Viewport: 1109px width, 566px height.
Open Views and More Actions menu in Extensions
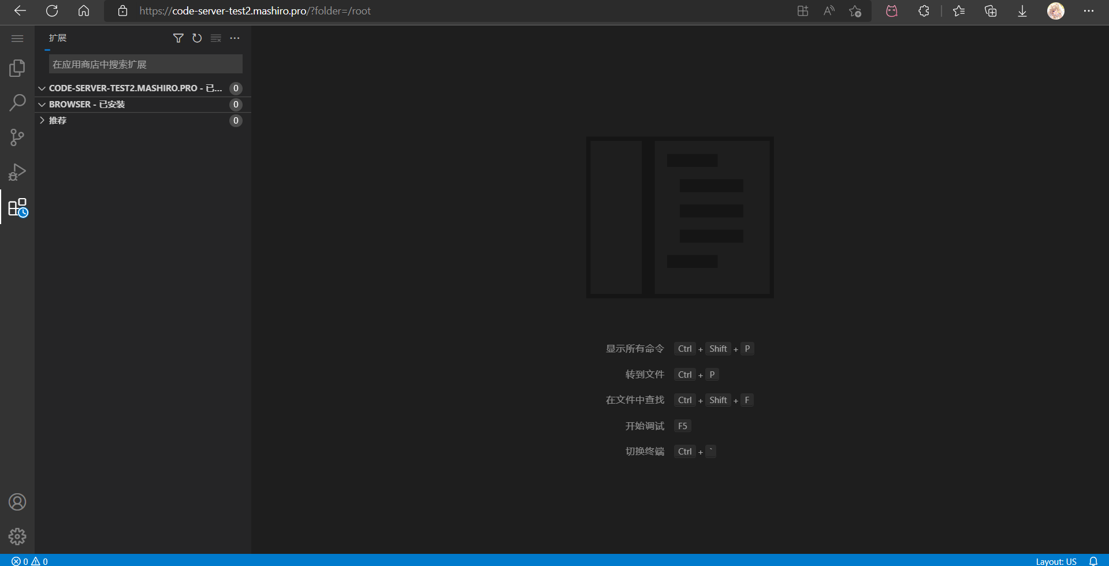235,38
